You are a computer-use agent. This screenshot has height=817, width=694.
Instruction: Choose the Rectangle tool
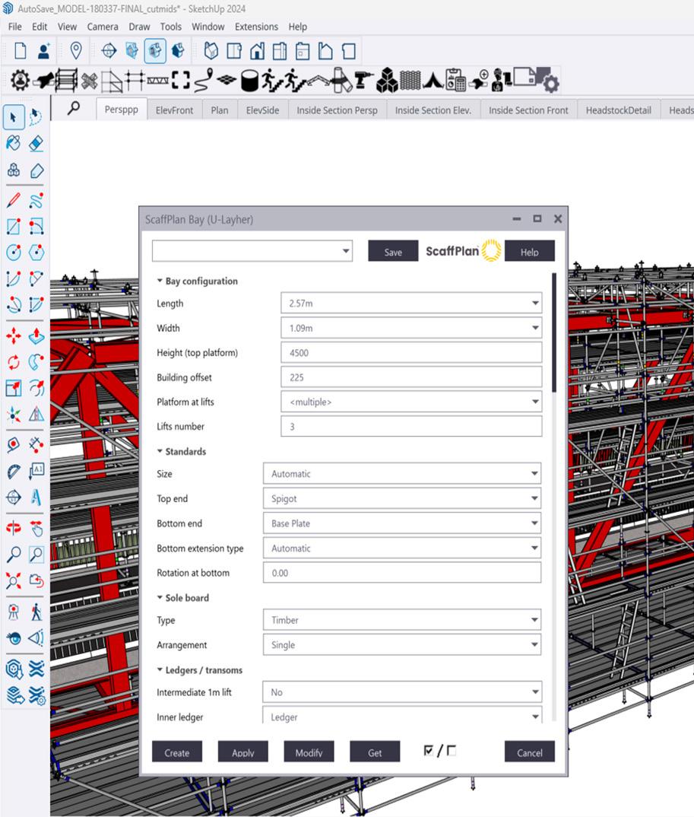[14, 227]
